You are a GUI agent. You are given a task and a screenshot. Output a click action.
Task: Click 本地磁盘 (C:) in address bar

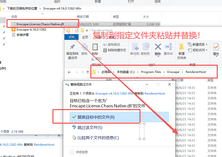(126, 72)
